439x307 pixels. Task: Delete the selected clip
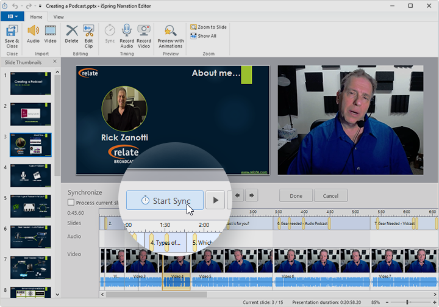[x=72, y=34]
